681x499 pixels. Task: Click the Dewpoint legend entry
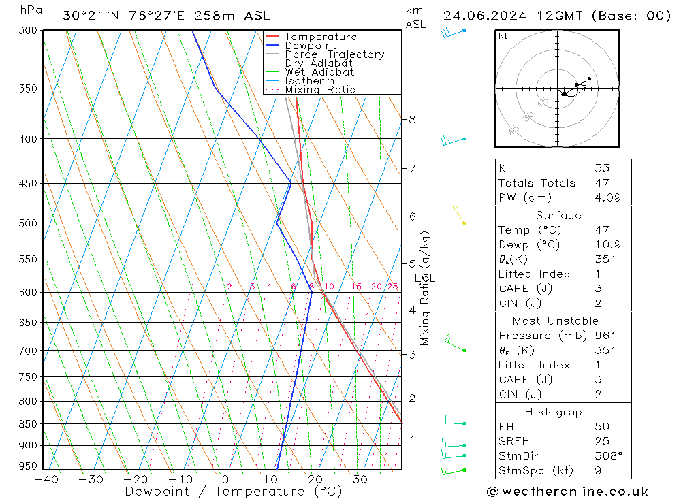pos(300,46)
